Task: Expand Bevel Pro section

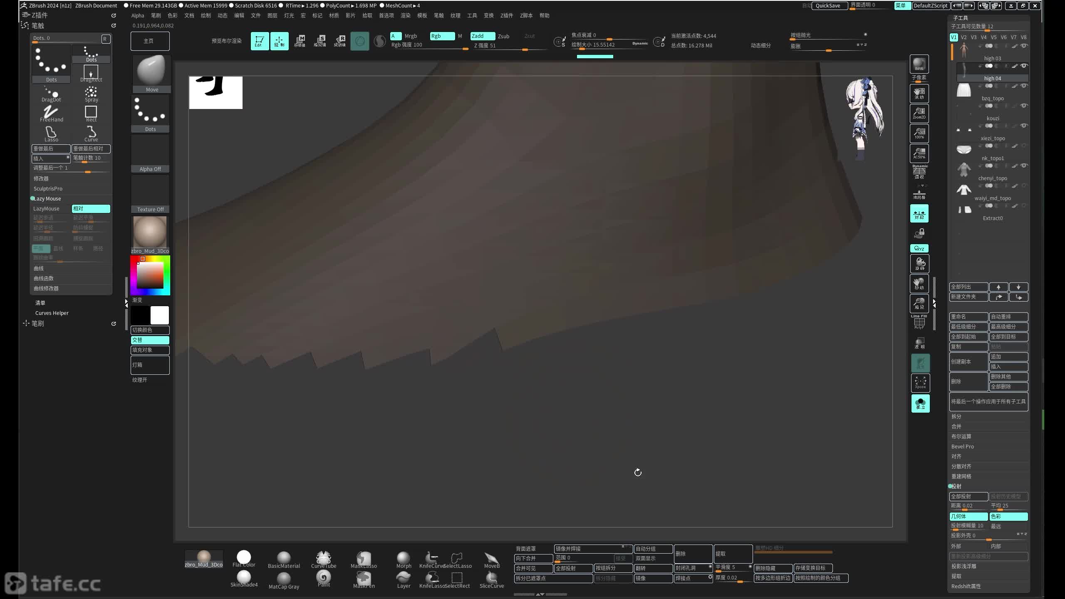Action: pyautogui.click(x=962, y=446)
